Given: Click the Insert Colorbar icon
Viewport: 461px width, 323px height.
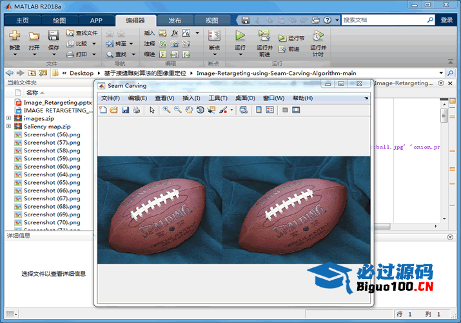Looking at the screenshot, I should coord(259,110).
